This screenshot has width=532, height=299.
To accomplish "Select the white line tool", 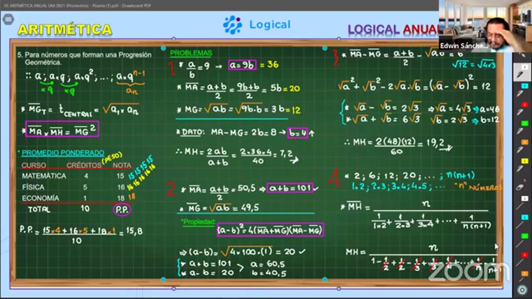I will click(x=522, y=203).
